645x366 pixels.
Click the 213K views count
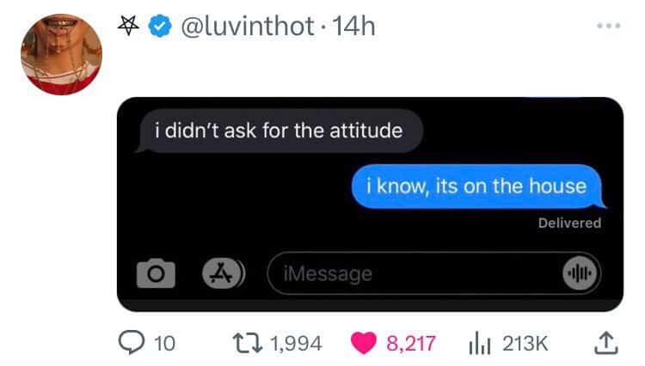tap(525, 344)
